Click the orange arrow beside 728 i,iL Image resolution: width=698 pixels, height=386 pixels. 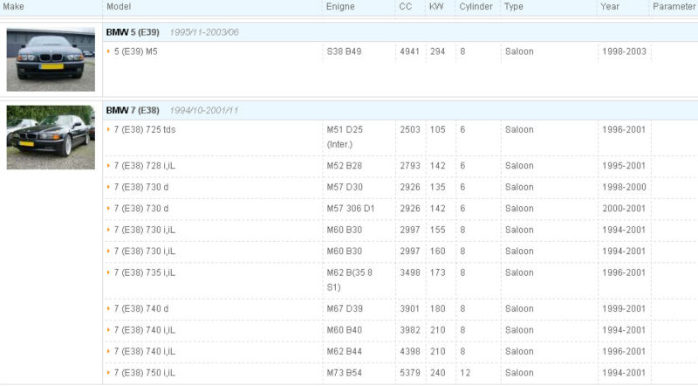(x=108, y=166)
